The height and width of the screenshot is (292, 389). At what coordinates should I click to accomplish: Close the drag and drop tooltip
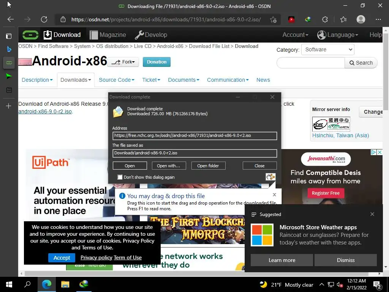pyautogui.click(x=274, y=195)
